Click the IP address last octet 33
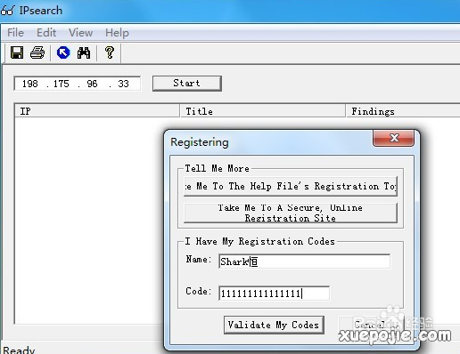This screenshot has height=354, width=460. point(123,84)
